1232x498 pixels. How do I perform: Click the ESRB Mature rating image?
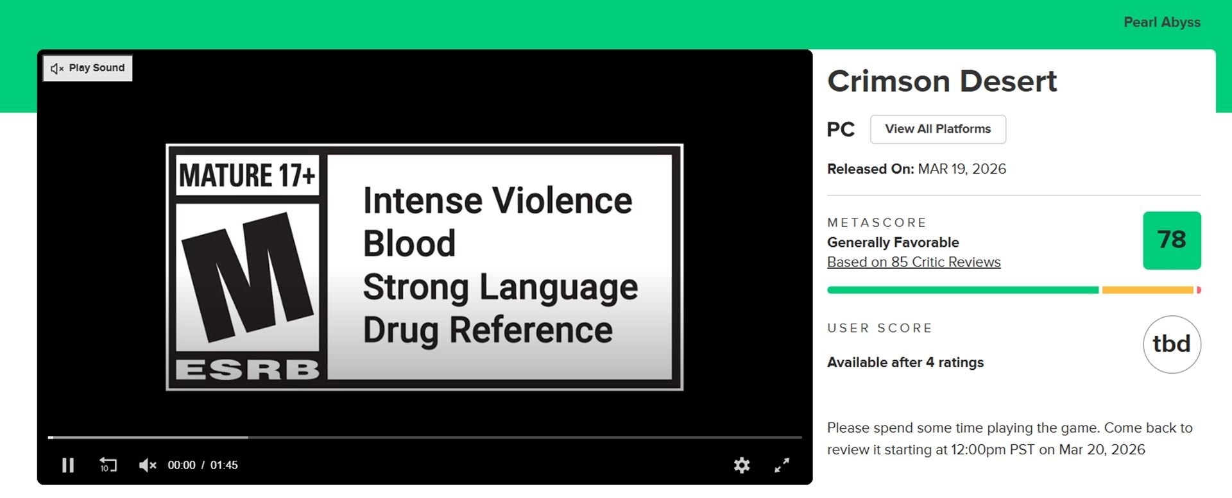click(x=424, y=267)
